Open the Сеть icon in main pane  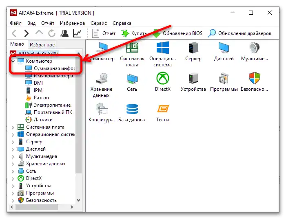tap(132, 82)
